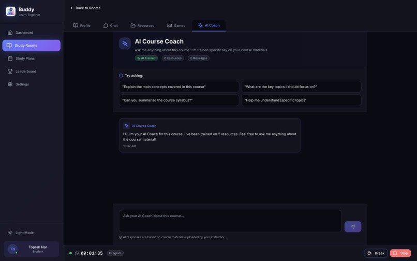Click the AI Course Coach message avatar icon
417x261 pixels.
127,126
